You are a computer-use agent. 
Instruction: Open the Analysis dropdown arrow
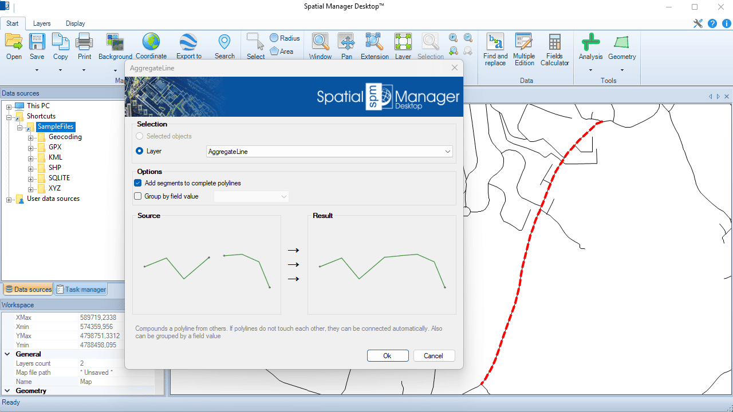pos(590,70)
